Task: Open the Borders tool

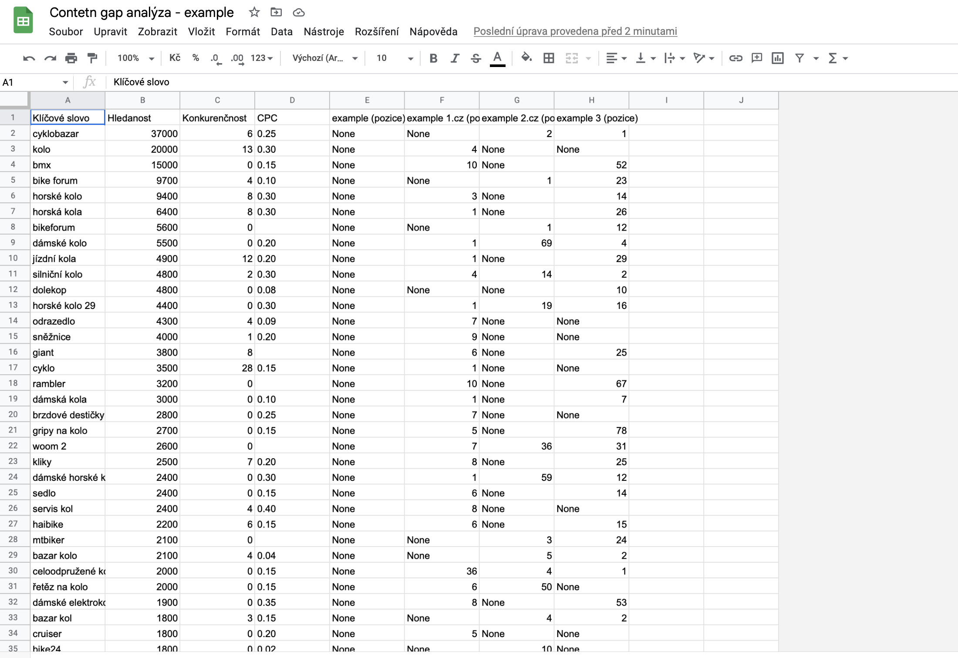Action: (x=549, y=58)
